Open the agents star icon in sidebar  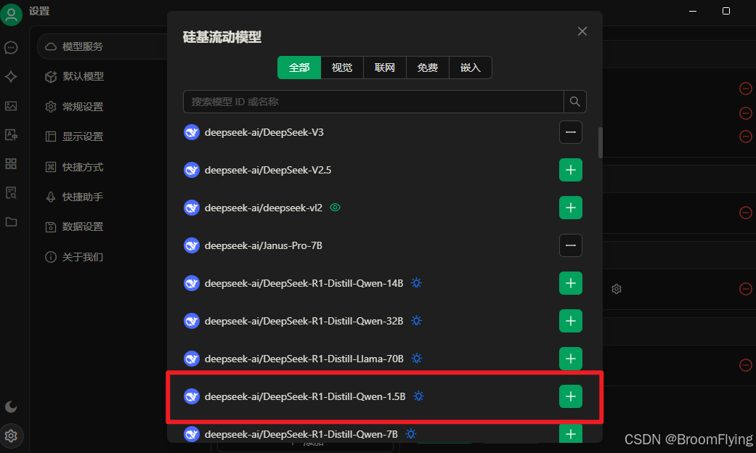click(11, 77)
